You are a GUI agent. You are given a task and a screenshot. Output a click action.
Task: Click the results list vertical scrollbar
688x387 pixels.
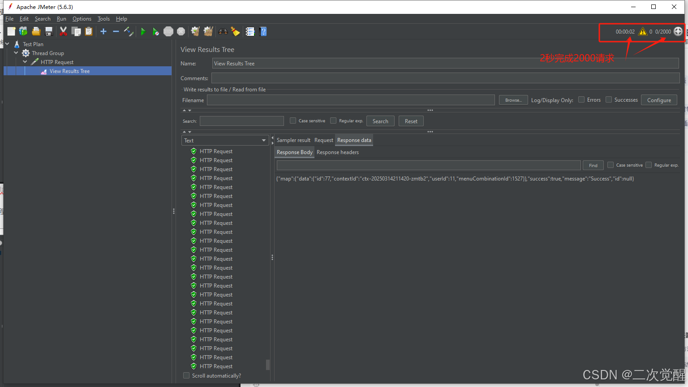point(268,365)
